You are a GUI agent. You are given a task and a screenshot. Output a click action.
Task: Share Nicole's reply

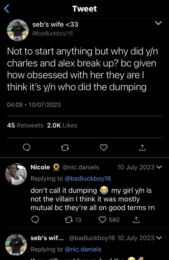(x=137, y=220)
